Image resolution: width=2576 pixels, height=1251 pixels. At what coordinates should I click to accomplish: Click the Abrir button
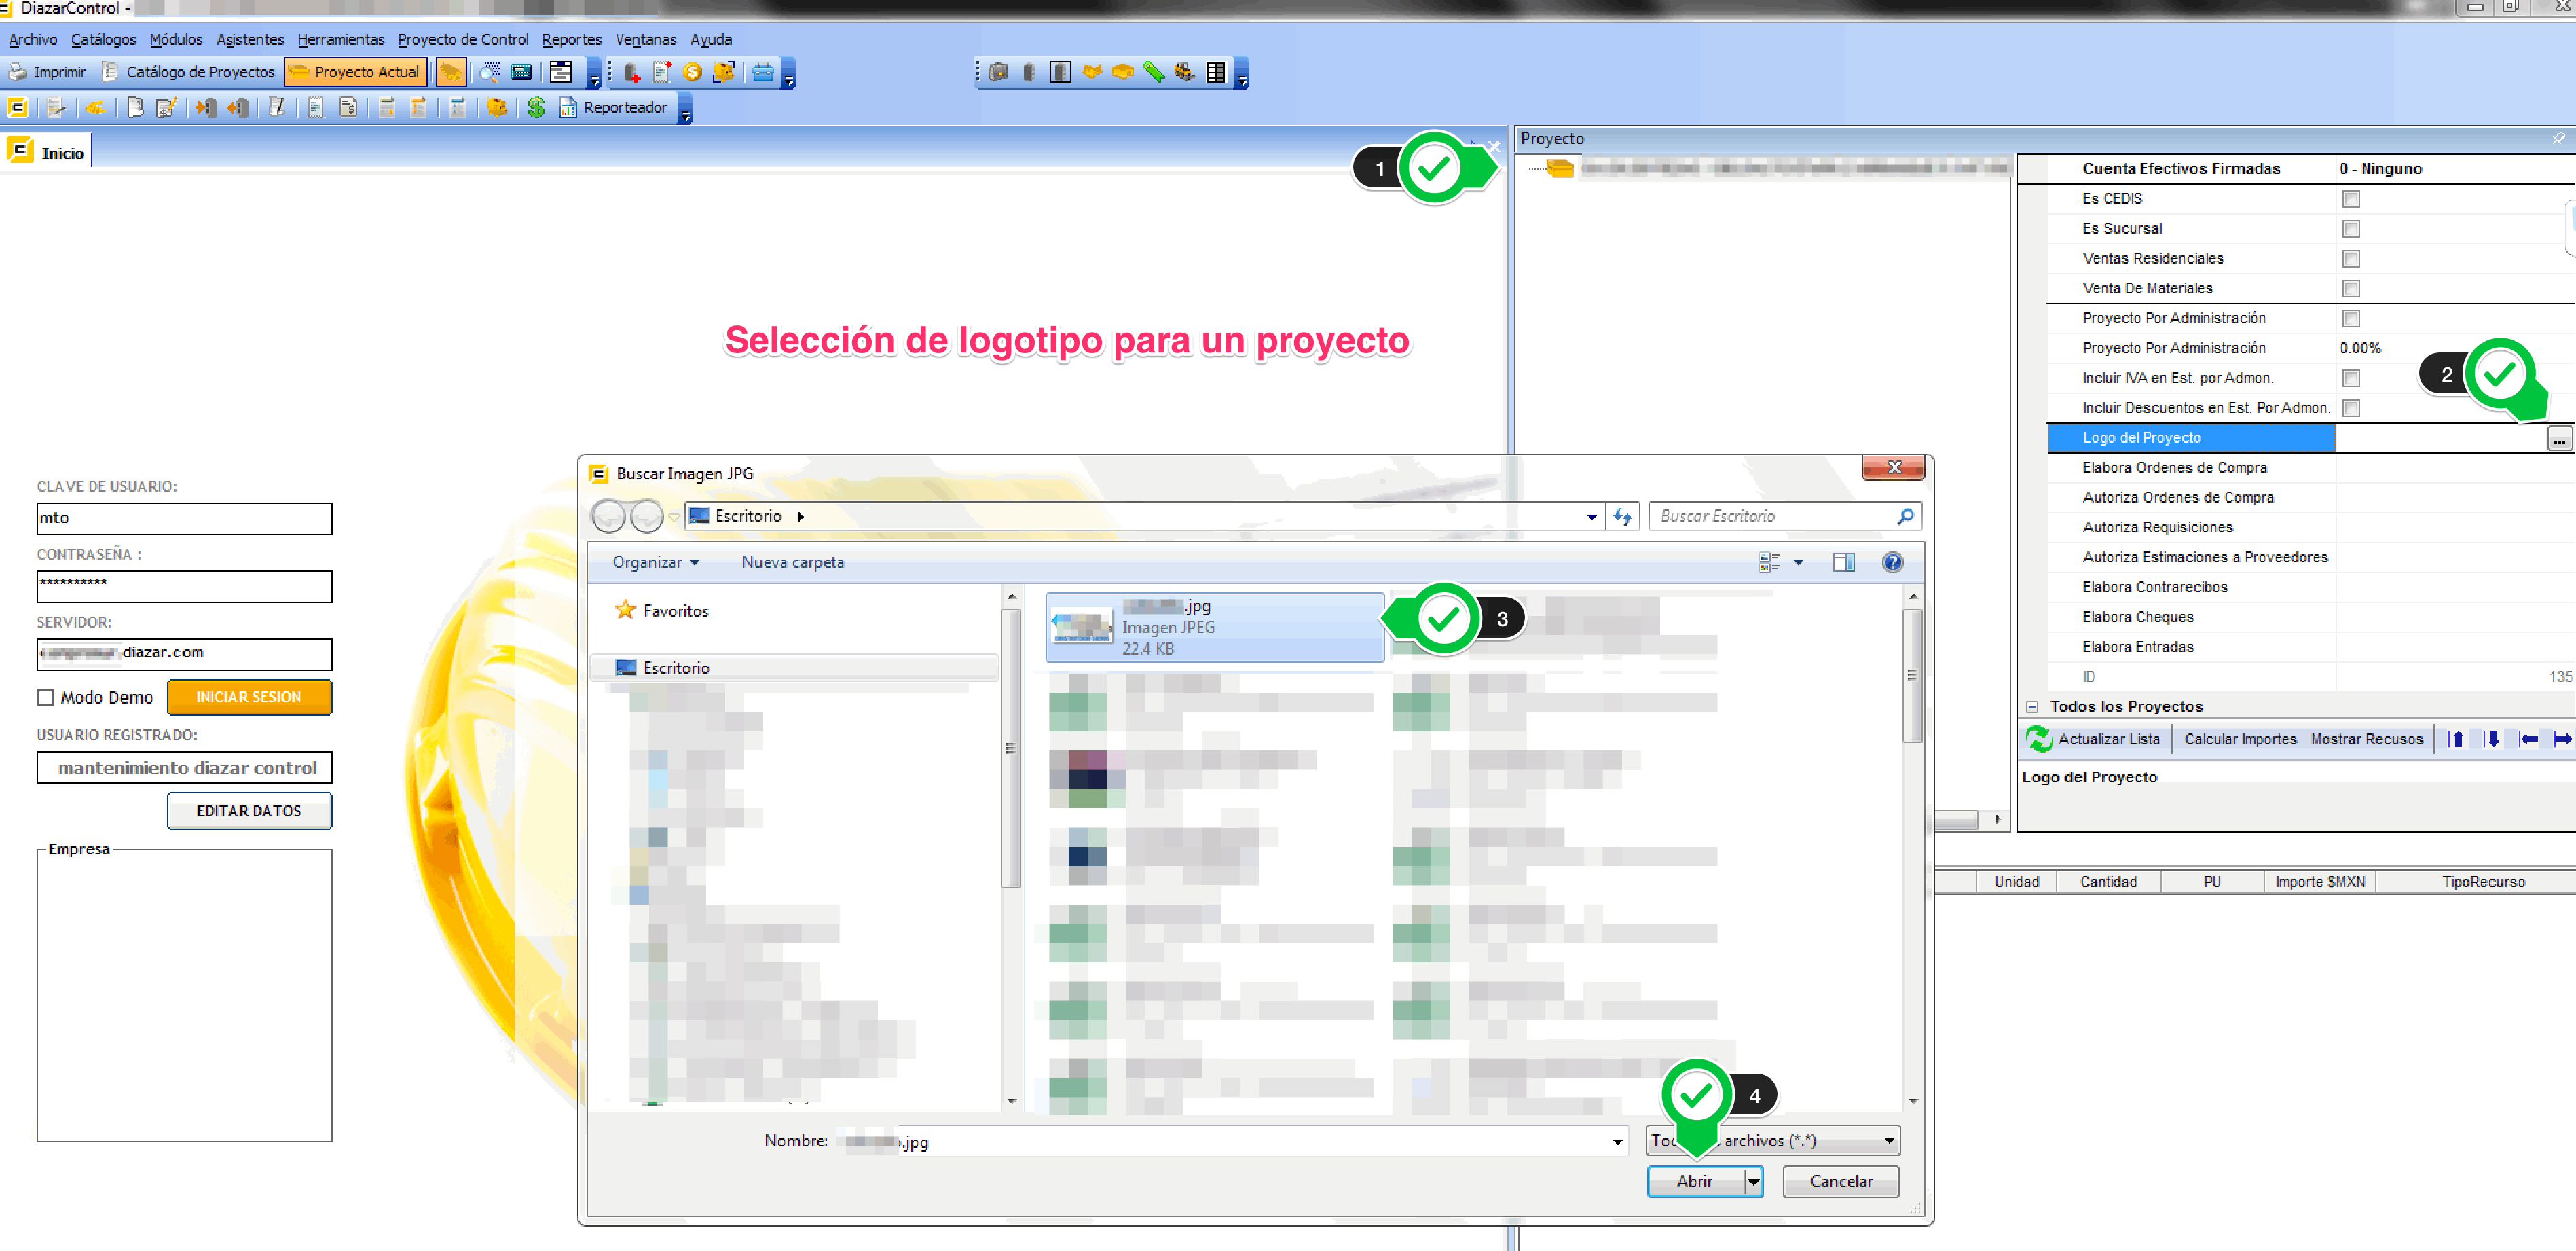coord(1694,1181)
